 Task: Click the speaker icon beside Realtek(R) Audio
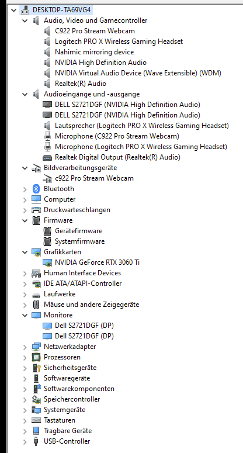coord(47,84)
